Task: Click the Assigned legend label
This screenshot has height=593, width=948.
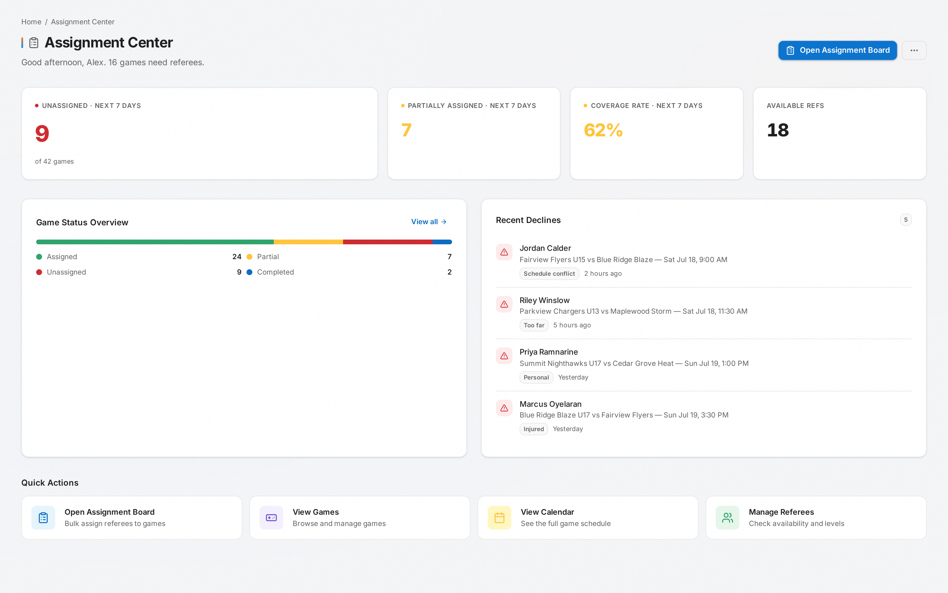Action: point(62,257)
